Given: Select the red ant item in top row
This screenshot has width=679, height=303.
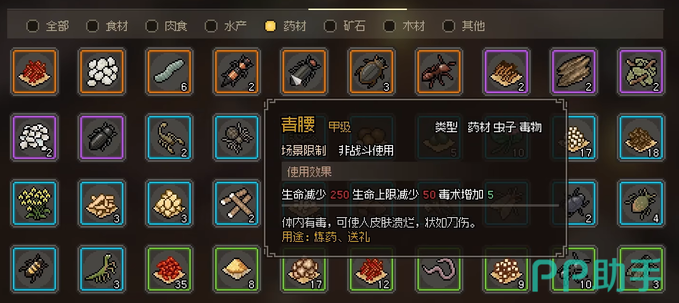Looking at the screenshot, I should tap(439, 71).
